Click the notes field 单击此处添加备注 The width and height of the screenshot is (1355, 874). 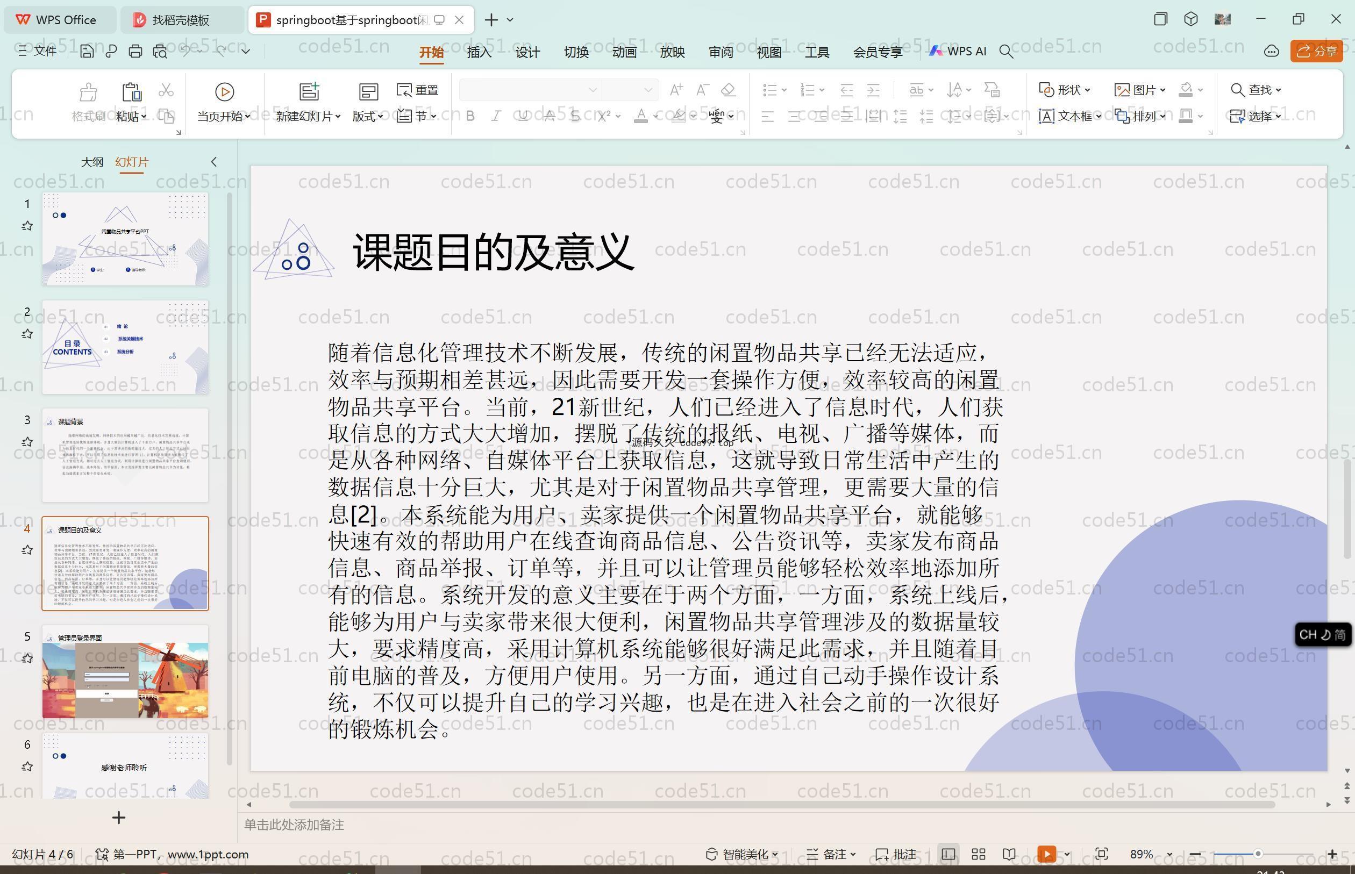(x=294, y=825)
